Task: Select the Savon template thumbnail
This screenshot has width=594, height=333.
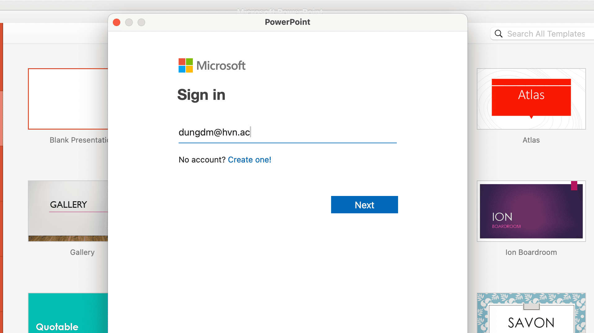Action: pyautogui.click(x=531, y=313)
